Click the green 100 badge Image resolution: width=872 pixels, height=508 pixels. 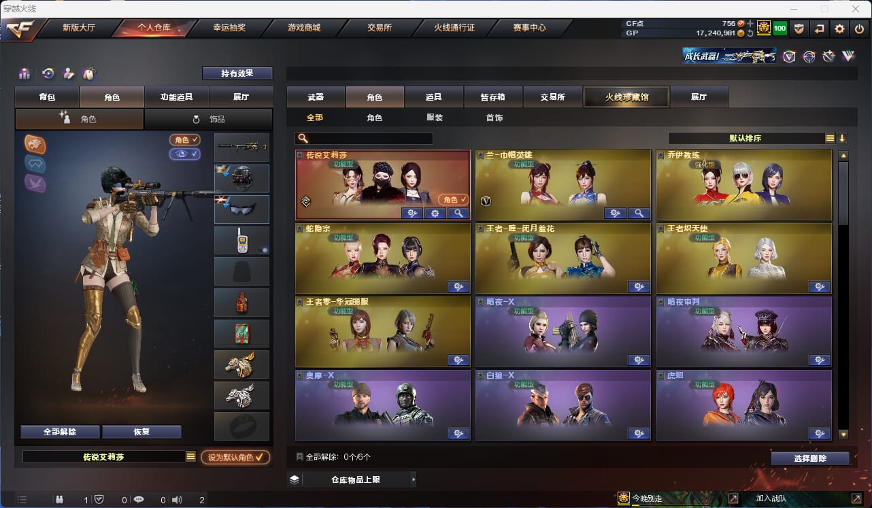[779, 29]
